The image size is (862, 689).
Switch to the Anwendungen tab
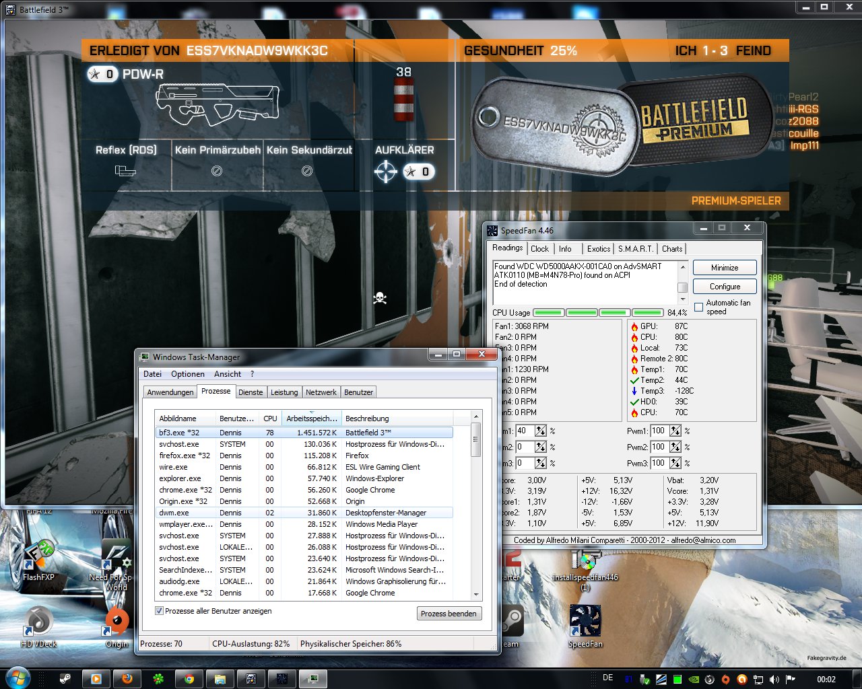click(x=170, y=392)
